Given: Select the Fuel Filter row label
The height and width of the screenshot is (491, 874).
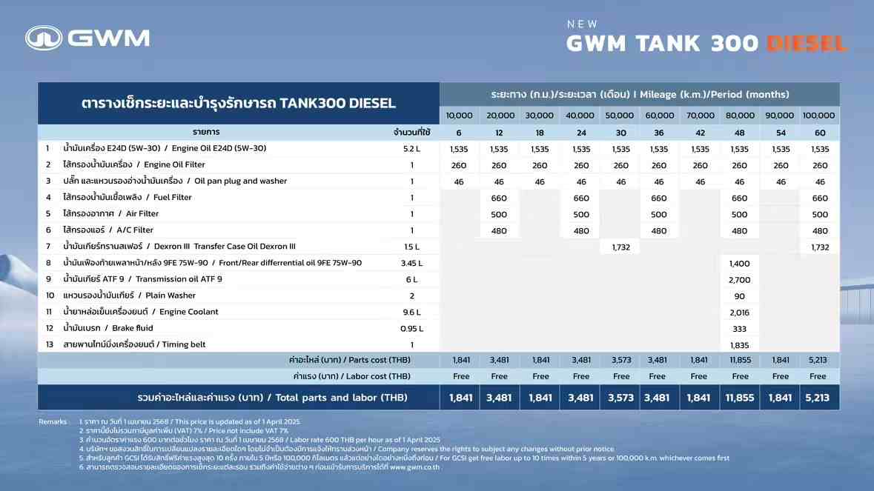Looking at the screenshot, I should 127,197.
